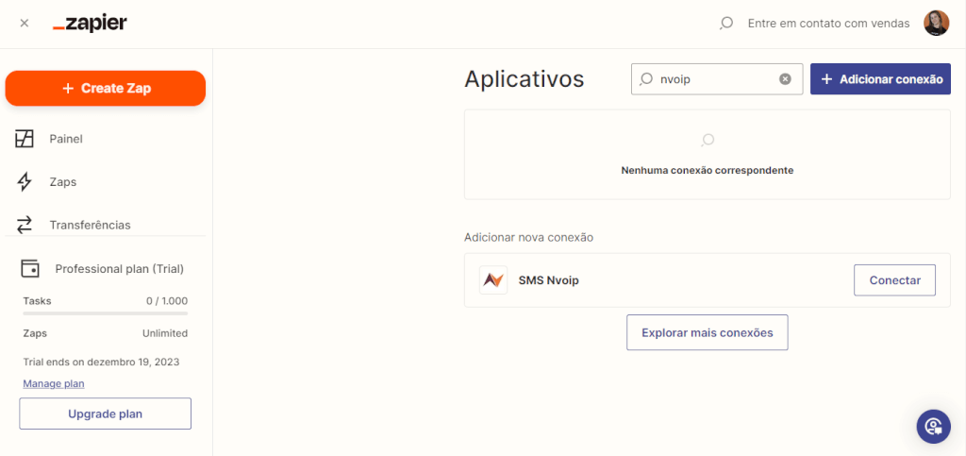The height and width of the screenshot is (456, 966).
Task: Click the Tasks usage progress bar
Action: point(106,313)
